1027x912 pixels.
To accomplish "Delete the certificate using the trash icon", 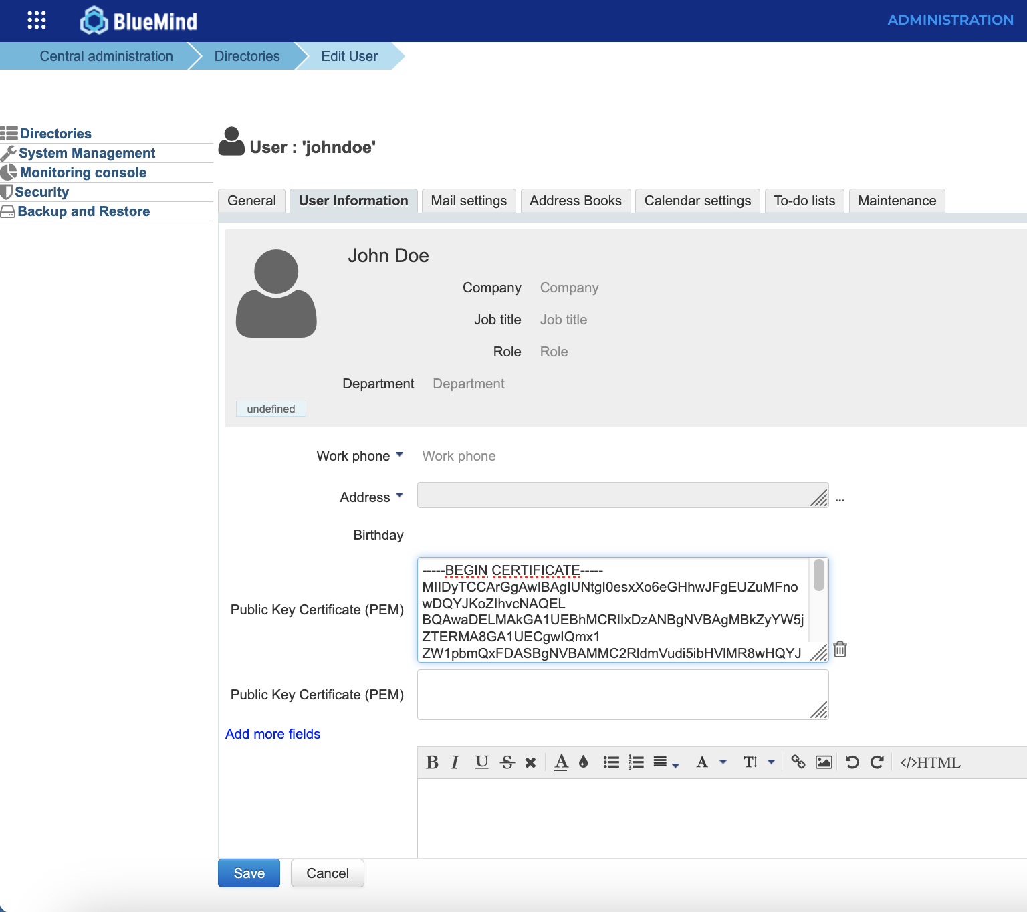I will click(x=840, y=649).
